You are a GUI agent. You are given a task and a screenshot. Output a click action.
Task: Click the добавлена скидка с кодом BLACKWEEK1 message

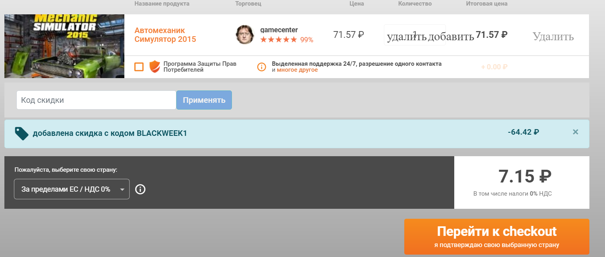[x=110, y=133]
